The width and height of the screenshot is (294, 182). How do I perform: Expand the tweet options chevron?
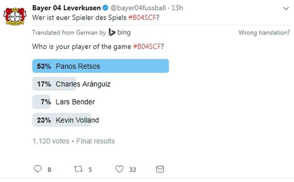coord(286,9)
